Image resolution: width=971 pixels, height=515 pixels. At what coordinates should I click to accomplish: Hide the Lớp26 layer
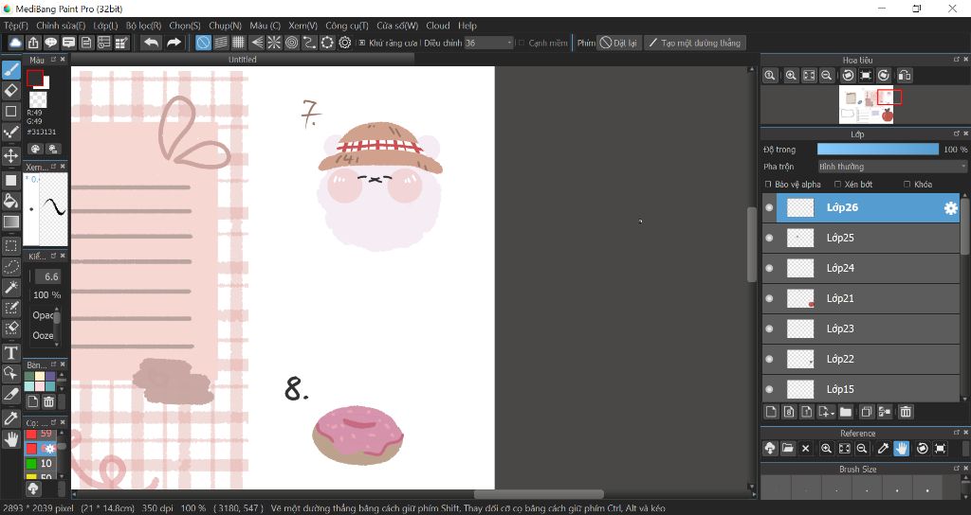click(x=770, y=207)
